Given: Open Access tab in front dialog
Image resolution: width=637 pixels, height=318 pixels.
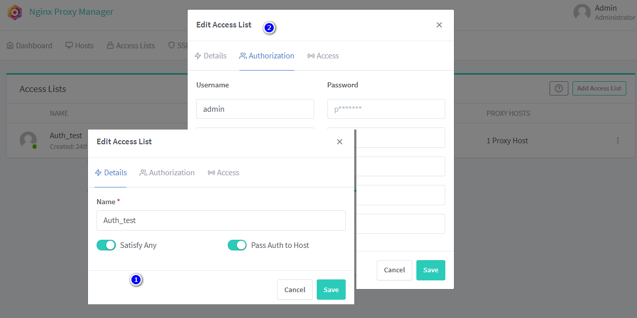Looking at the screenshot, I should coord(224,173).
